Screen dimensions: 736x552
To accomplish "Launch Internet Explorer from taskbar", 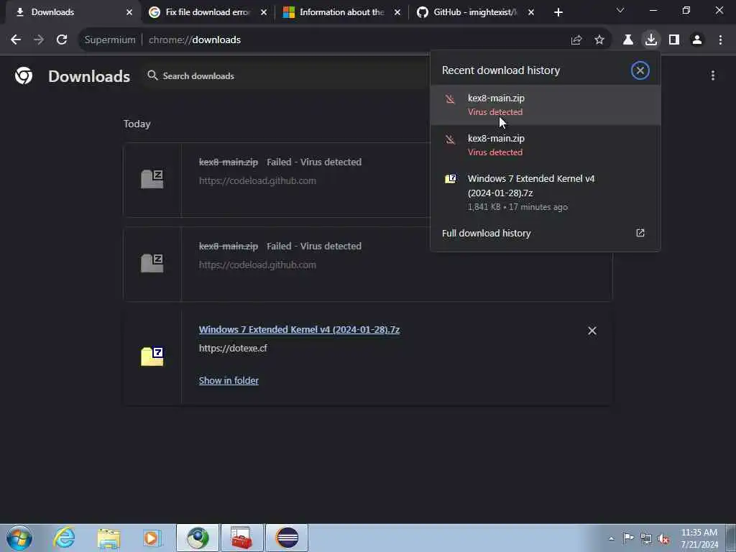I will click(64, 538).
